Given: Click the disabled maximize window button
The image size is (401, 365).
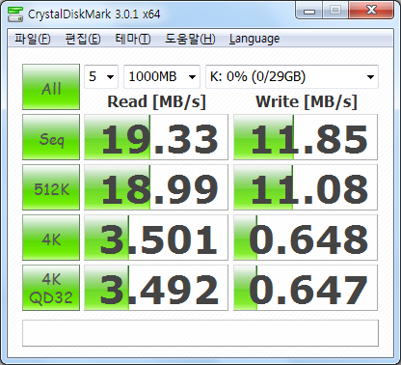Looking at the screenshot, I should coord(335,11).
